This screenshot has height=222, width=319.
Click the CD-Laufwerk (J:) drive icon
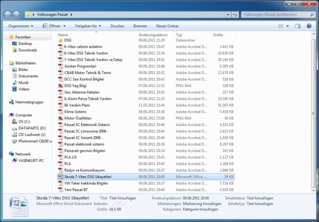[14, 135]
